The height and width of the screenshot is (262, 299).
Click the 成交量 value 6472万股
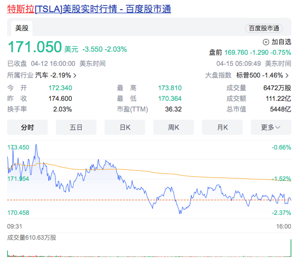pos(277,88)
